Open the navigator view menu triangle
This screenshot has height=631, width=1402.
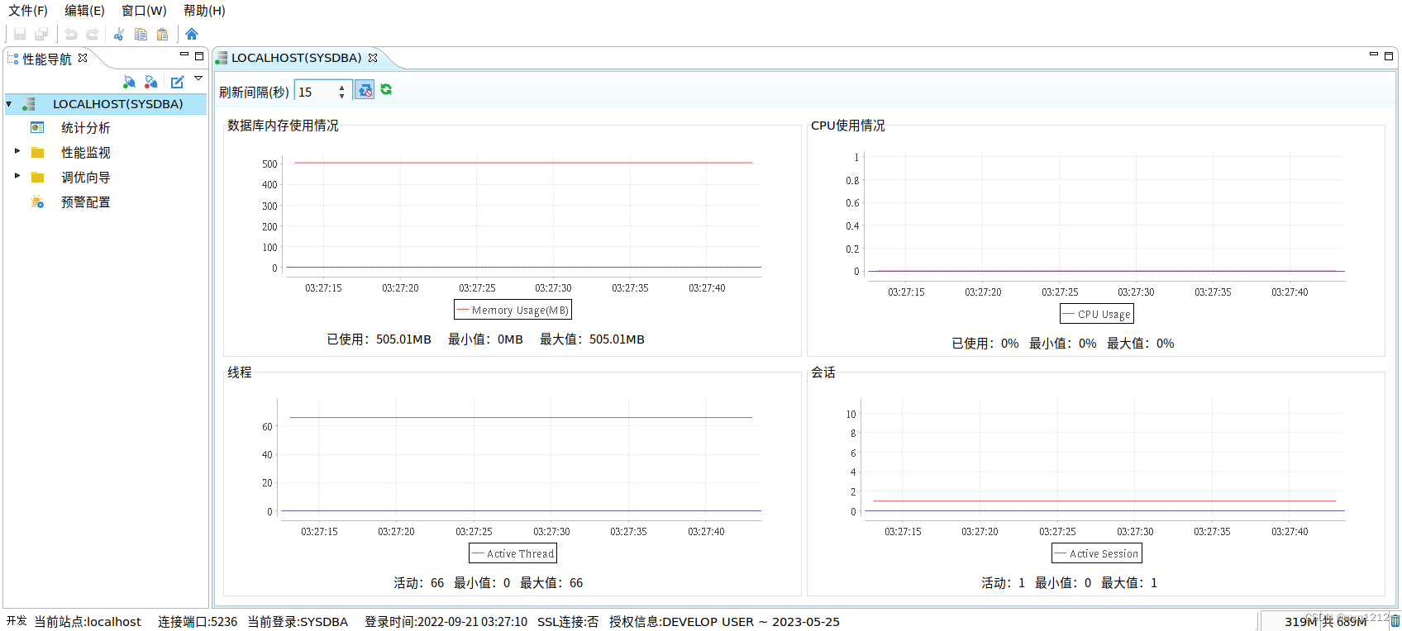(198, 78)
